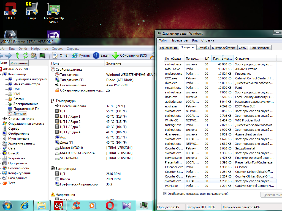Image resolution: width=282 pixels, height=211 pixels.
Task: Click the Отчёт report toolbar button
Action: tap(61, 55)
